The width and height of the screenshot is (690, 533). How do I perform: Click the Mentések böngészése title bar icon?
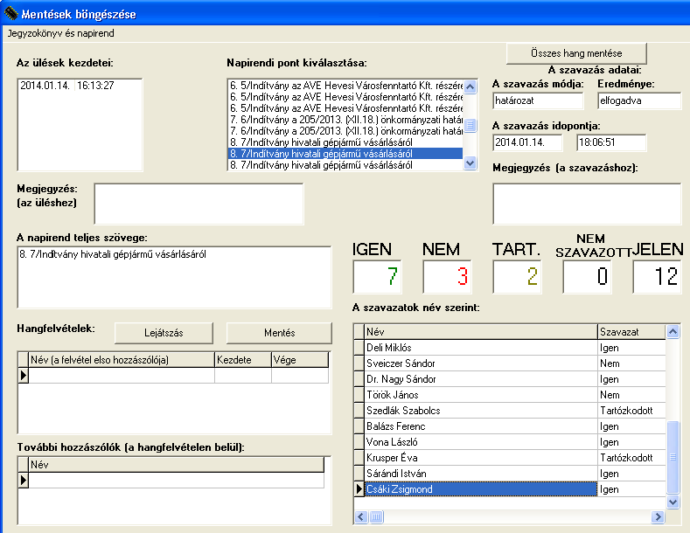pos(11,13)
